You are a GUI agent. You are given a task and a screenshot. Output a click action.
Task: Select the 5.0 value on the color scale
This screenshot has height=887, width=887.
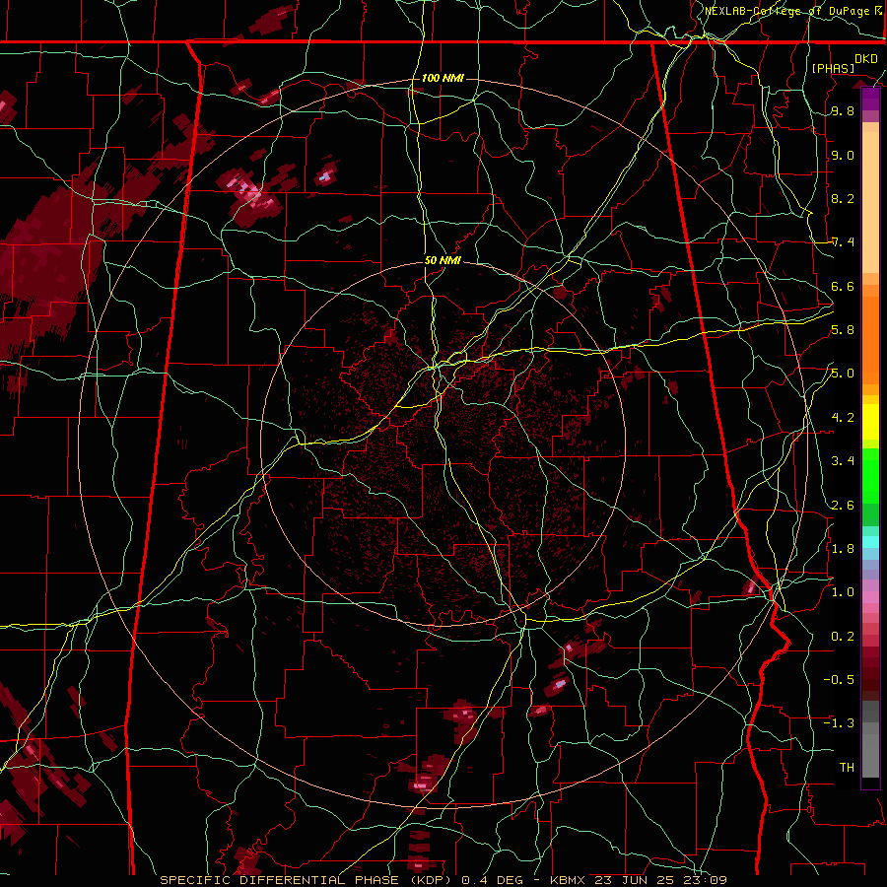[x=843, y=374]
